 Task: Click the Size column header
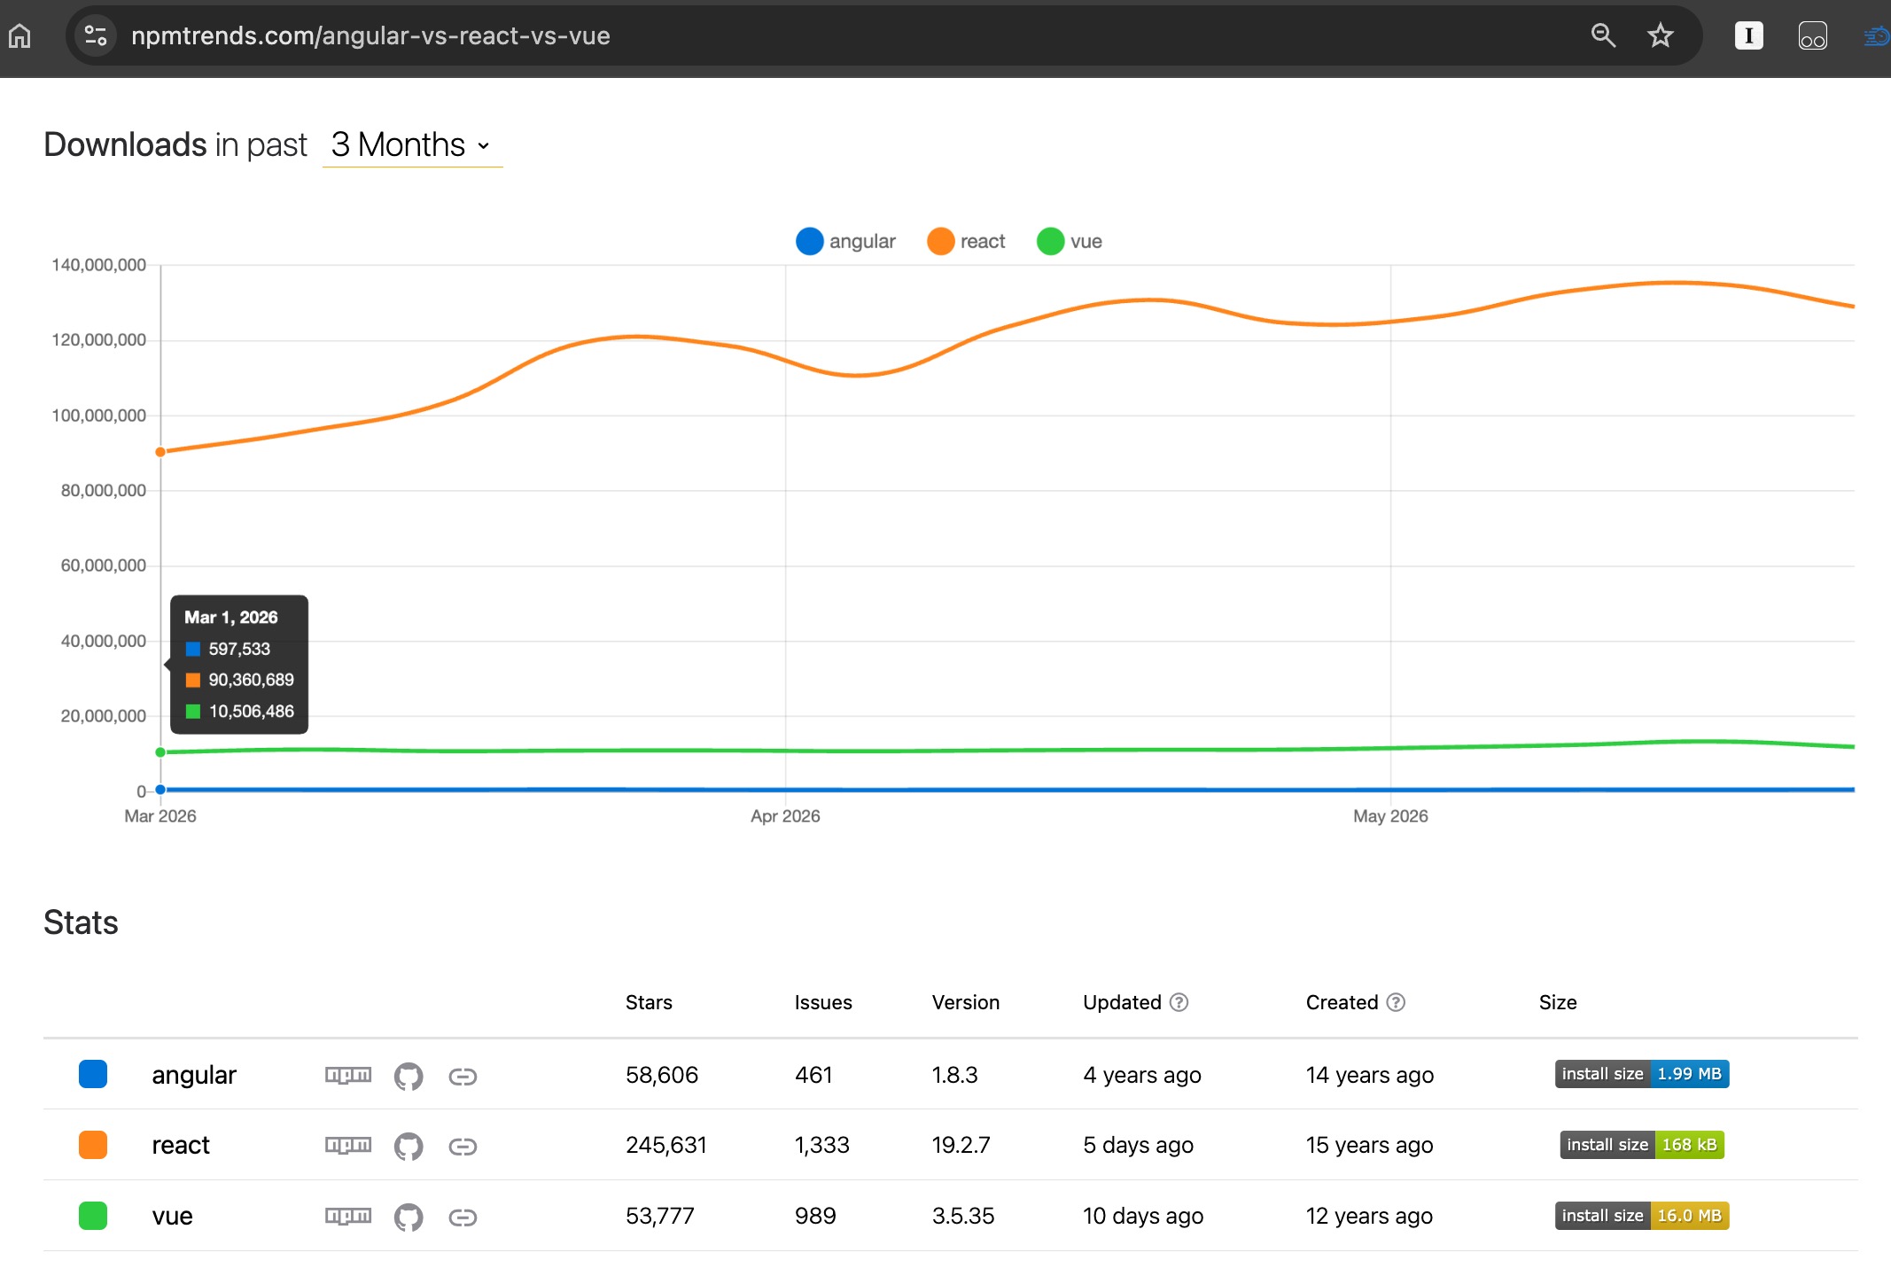pyautogui.click(x=1558, y=1002)
